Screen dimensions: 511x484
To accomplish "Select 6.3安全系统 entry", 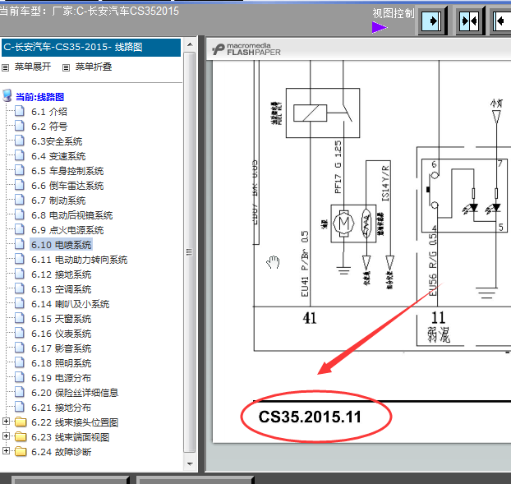I will [x=57, y=141].
